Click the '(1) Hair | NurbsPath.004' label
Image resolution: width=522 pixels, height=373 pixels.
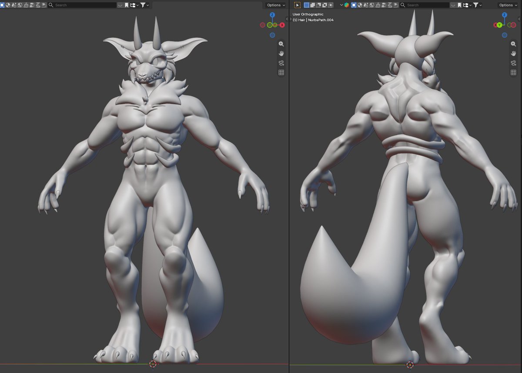click(x=313, y=20)
